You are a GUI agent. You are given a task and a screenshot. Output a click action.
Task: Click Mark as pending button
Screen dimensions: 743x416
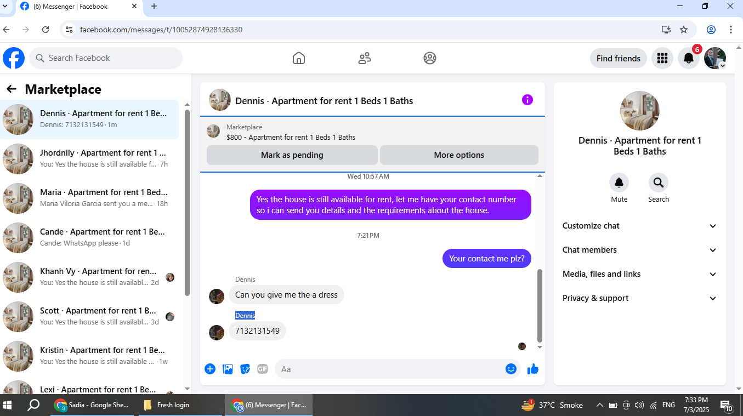click(292, 155)
